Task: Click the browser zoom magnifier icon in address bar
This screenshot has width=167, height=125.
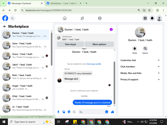Action: coord(139,10)
